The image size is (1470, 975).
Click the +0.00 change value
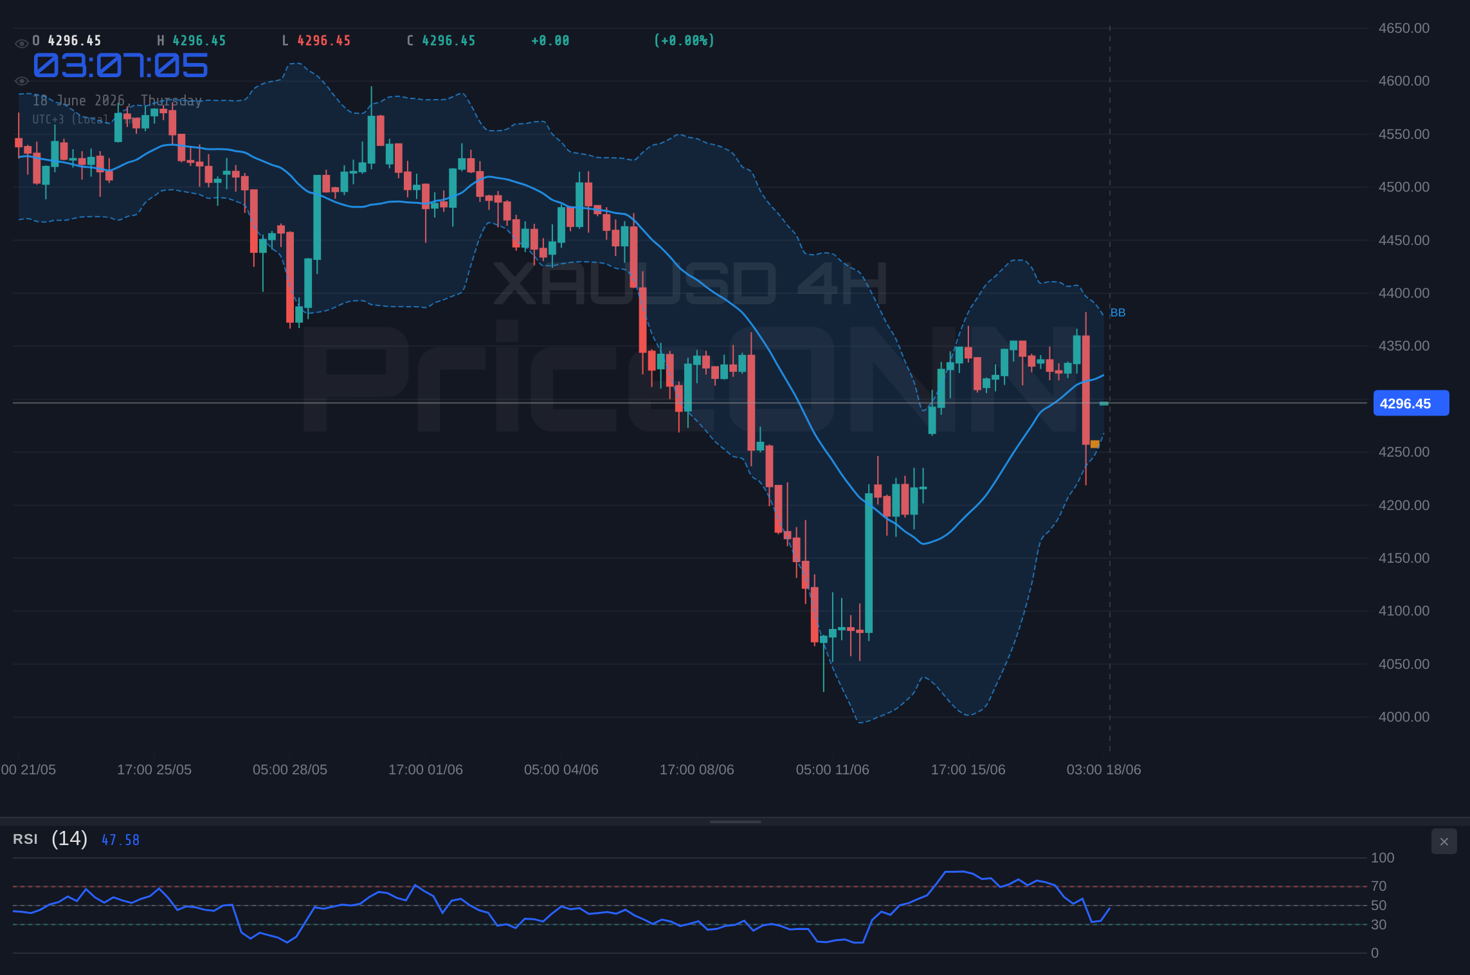(550, 41)
